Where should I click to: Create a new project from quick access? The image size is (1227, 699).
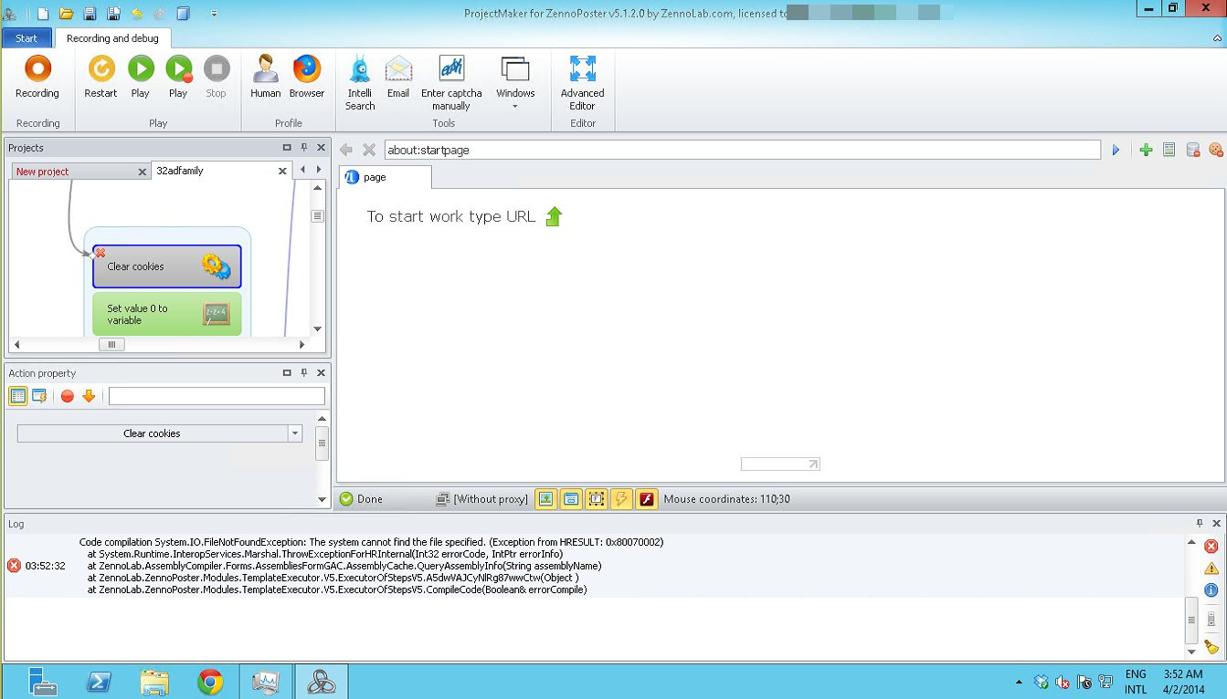[44, 14]
